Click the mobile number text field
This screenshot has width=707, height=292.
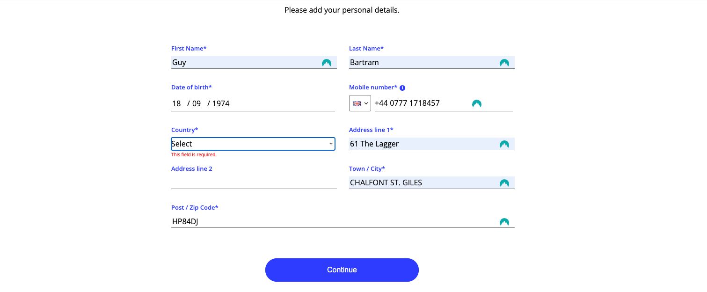tap(421, 103)
